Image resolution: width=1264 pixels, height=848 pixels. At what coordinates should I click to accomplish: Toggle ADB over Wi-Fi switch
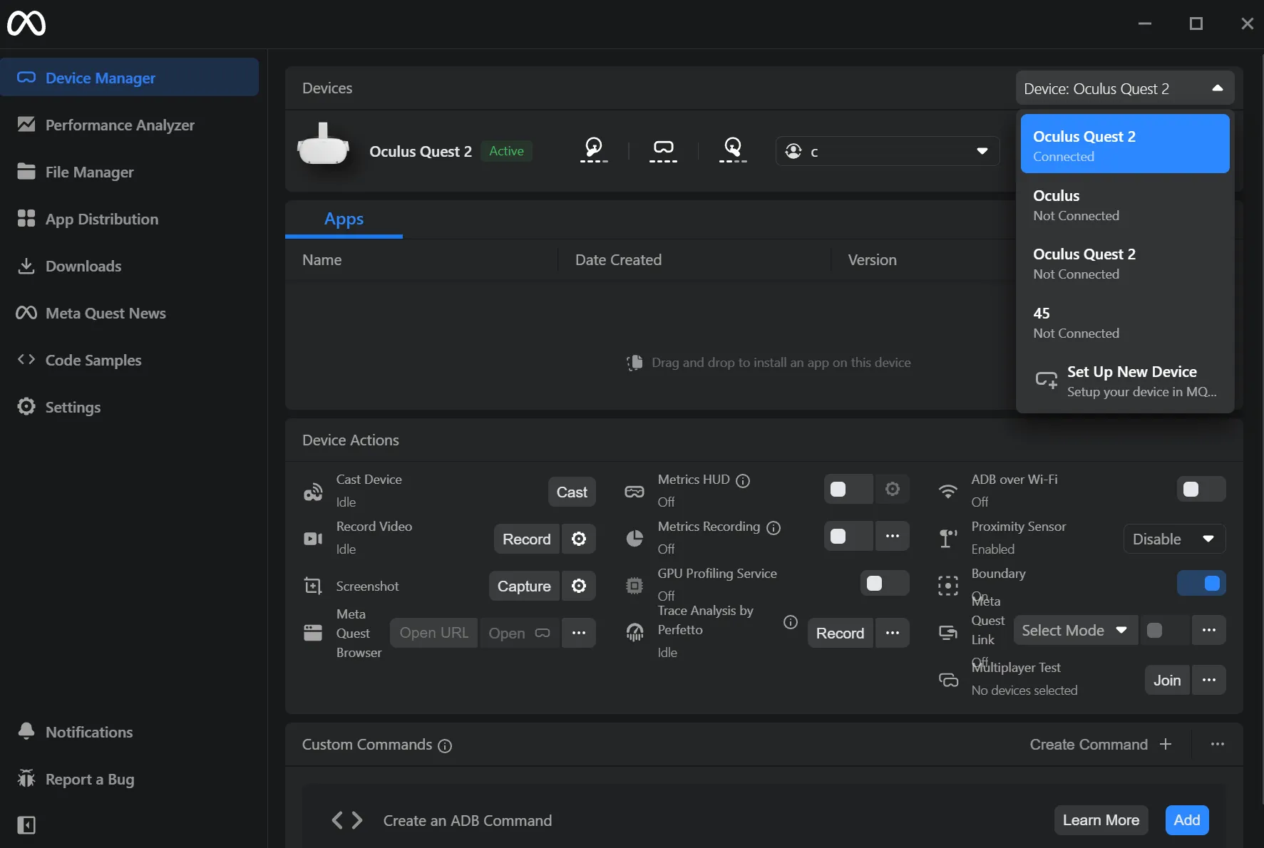point(1201,490)
